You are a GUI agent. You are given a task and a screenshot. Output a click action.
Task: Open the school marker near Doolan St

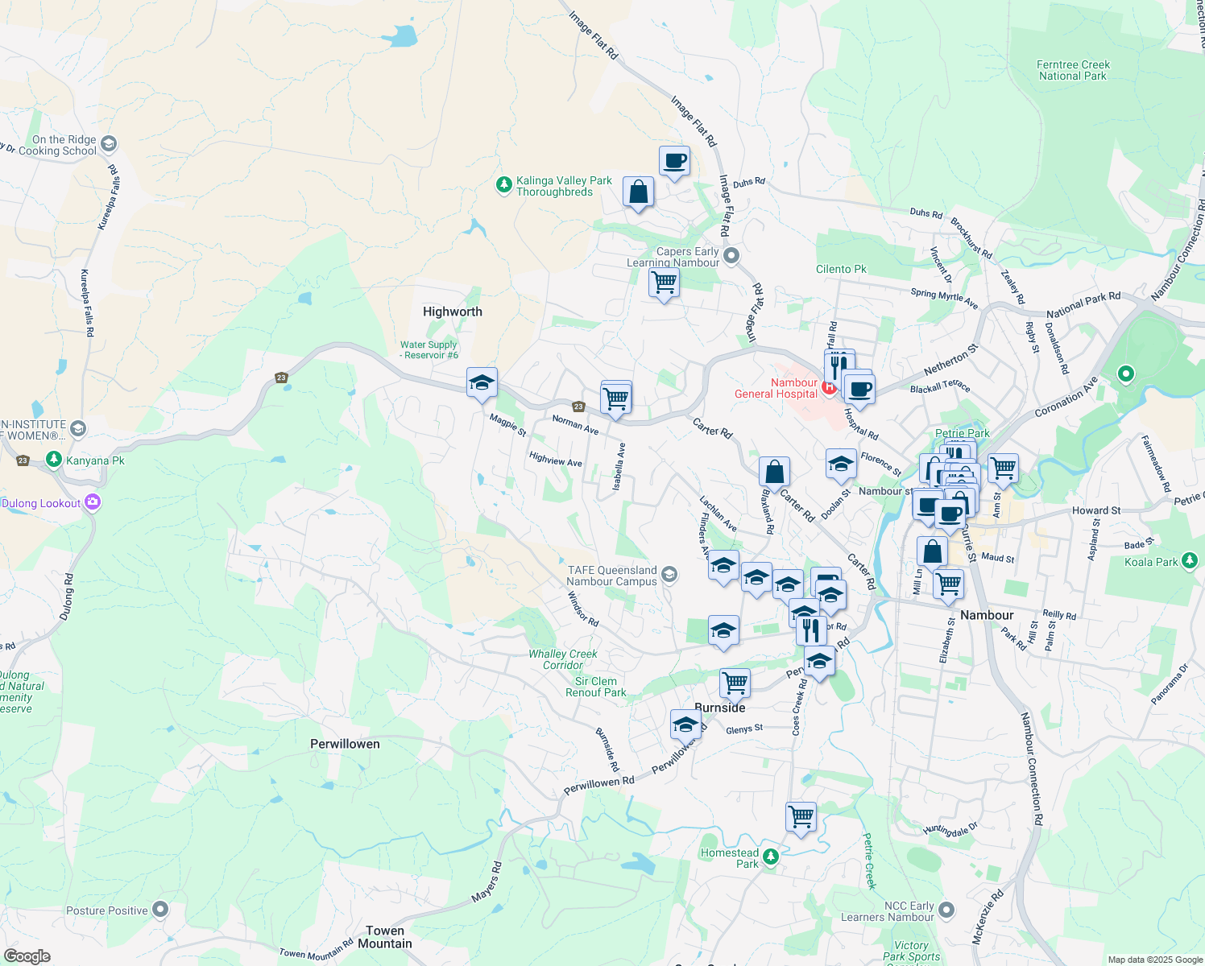(x=841, y=464)
